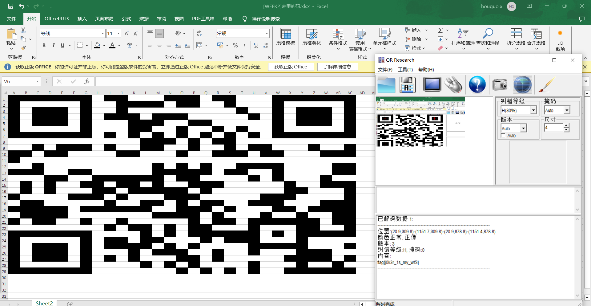The image size is (591, 306).
Task: Open the font name dropdown
Action: (103, 33)
